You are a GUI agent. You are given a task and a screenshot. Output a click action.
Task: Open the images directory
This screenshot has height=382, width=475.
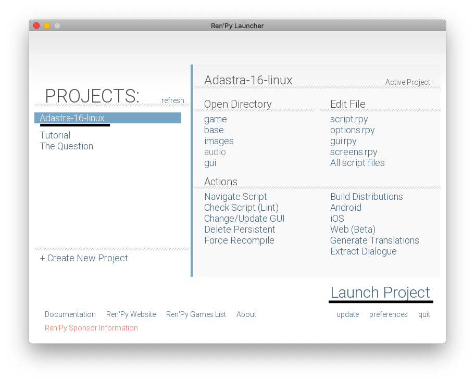(x=219, y=141)
